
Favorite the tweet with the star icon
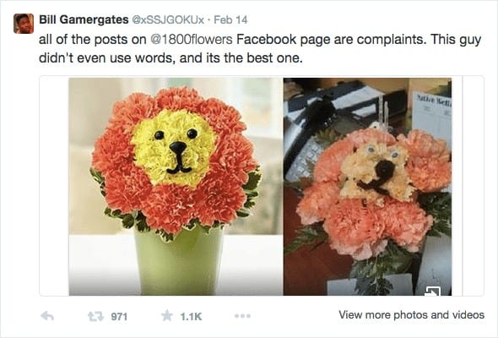coord(167,316)
